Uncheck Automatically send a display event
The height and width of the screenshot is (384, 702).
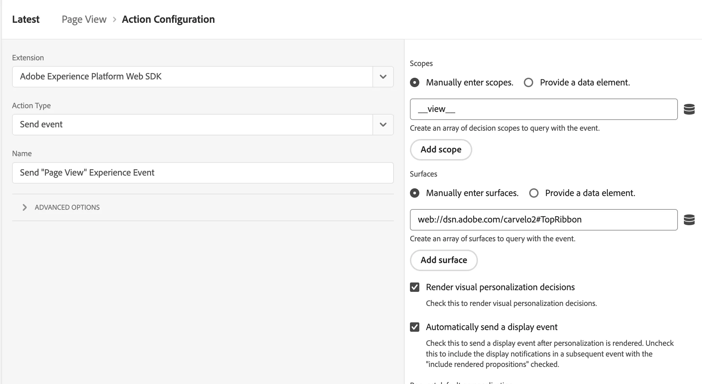pos(415,327)
